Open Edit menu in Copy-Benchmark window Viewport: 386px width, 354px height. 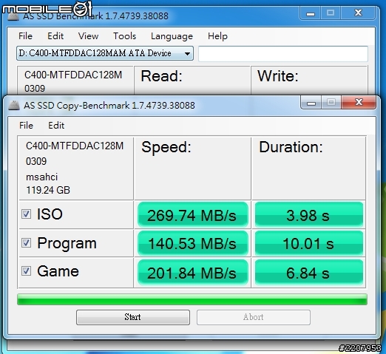(x=56, y=126)
